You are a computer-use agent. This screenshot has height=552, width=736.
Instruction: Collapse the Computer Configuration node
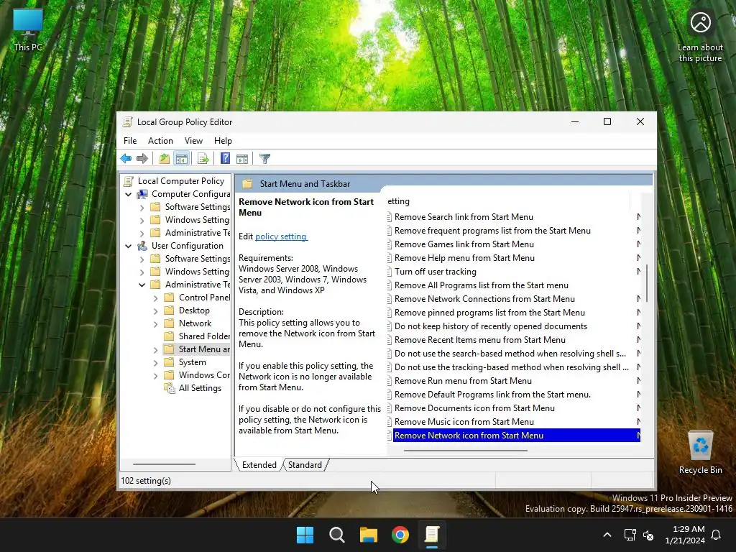128,194
